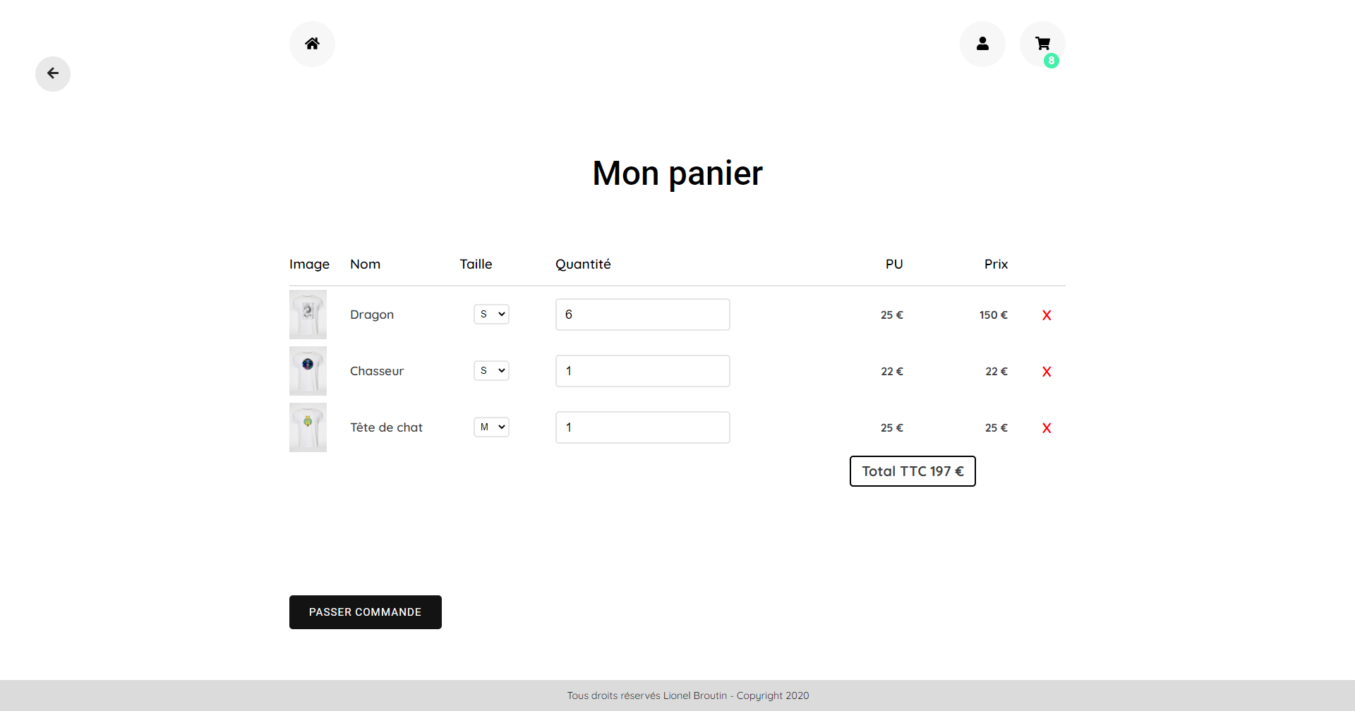
Task: Click the back arrow button
Action: pos(53,73)
